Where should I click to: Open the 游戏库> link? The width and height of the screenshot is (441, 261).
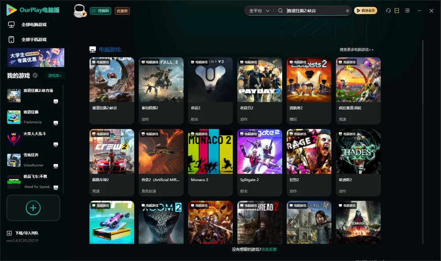pyautogui.click(x=55, y=76)
